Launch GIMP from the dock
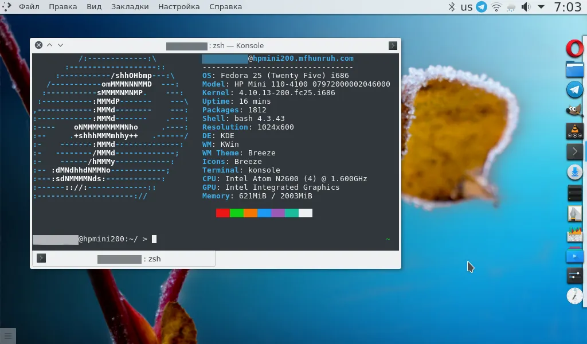 tap(574, 111)
